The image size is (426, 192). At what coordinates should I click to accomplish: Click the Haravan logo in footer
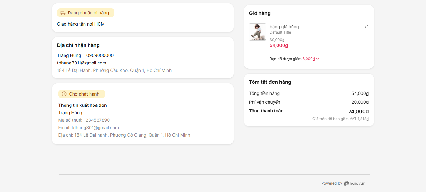355,183
